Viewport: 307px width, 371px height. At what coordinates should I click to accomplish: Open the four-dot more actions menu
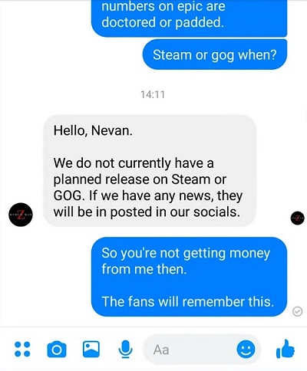tap(22, 349)
